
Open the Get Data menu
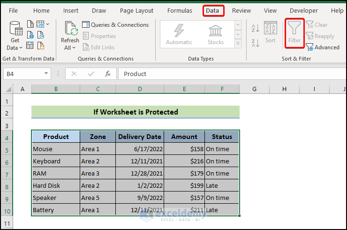pyautogui.click(x=15, y=36)
